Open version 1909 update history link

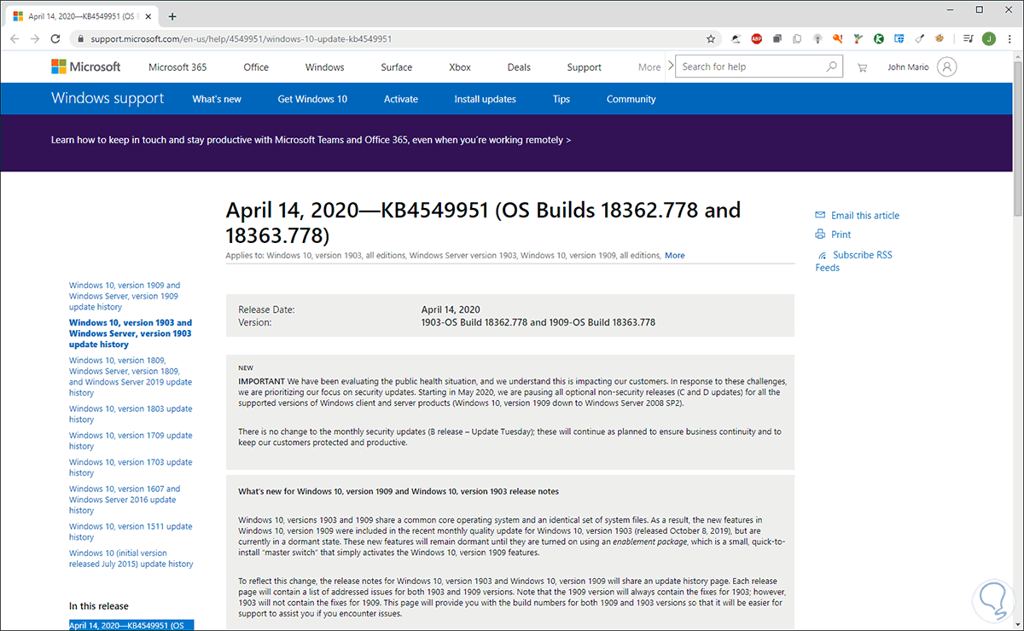click(125, 296)
